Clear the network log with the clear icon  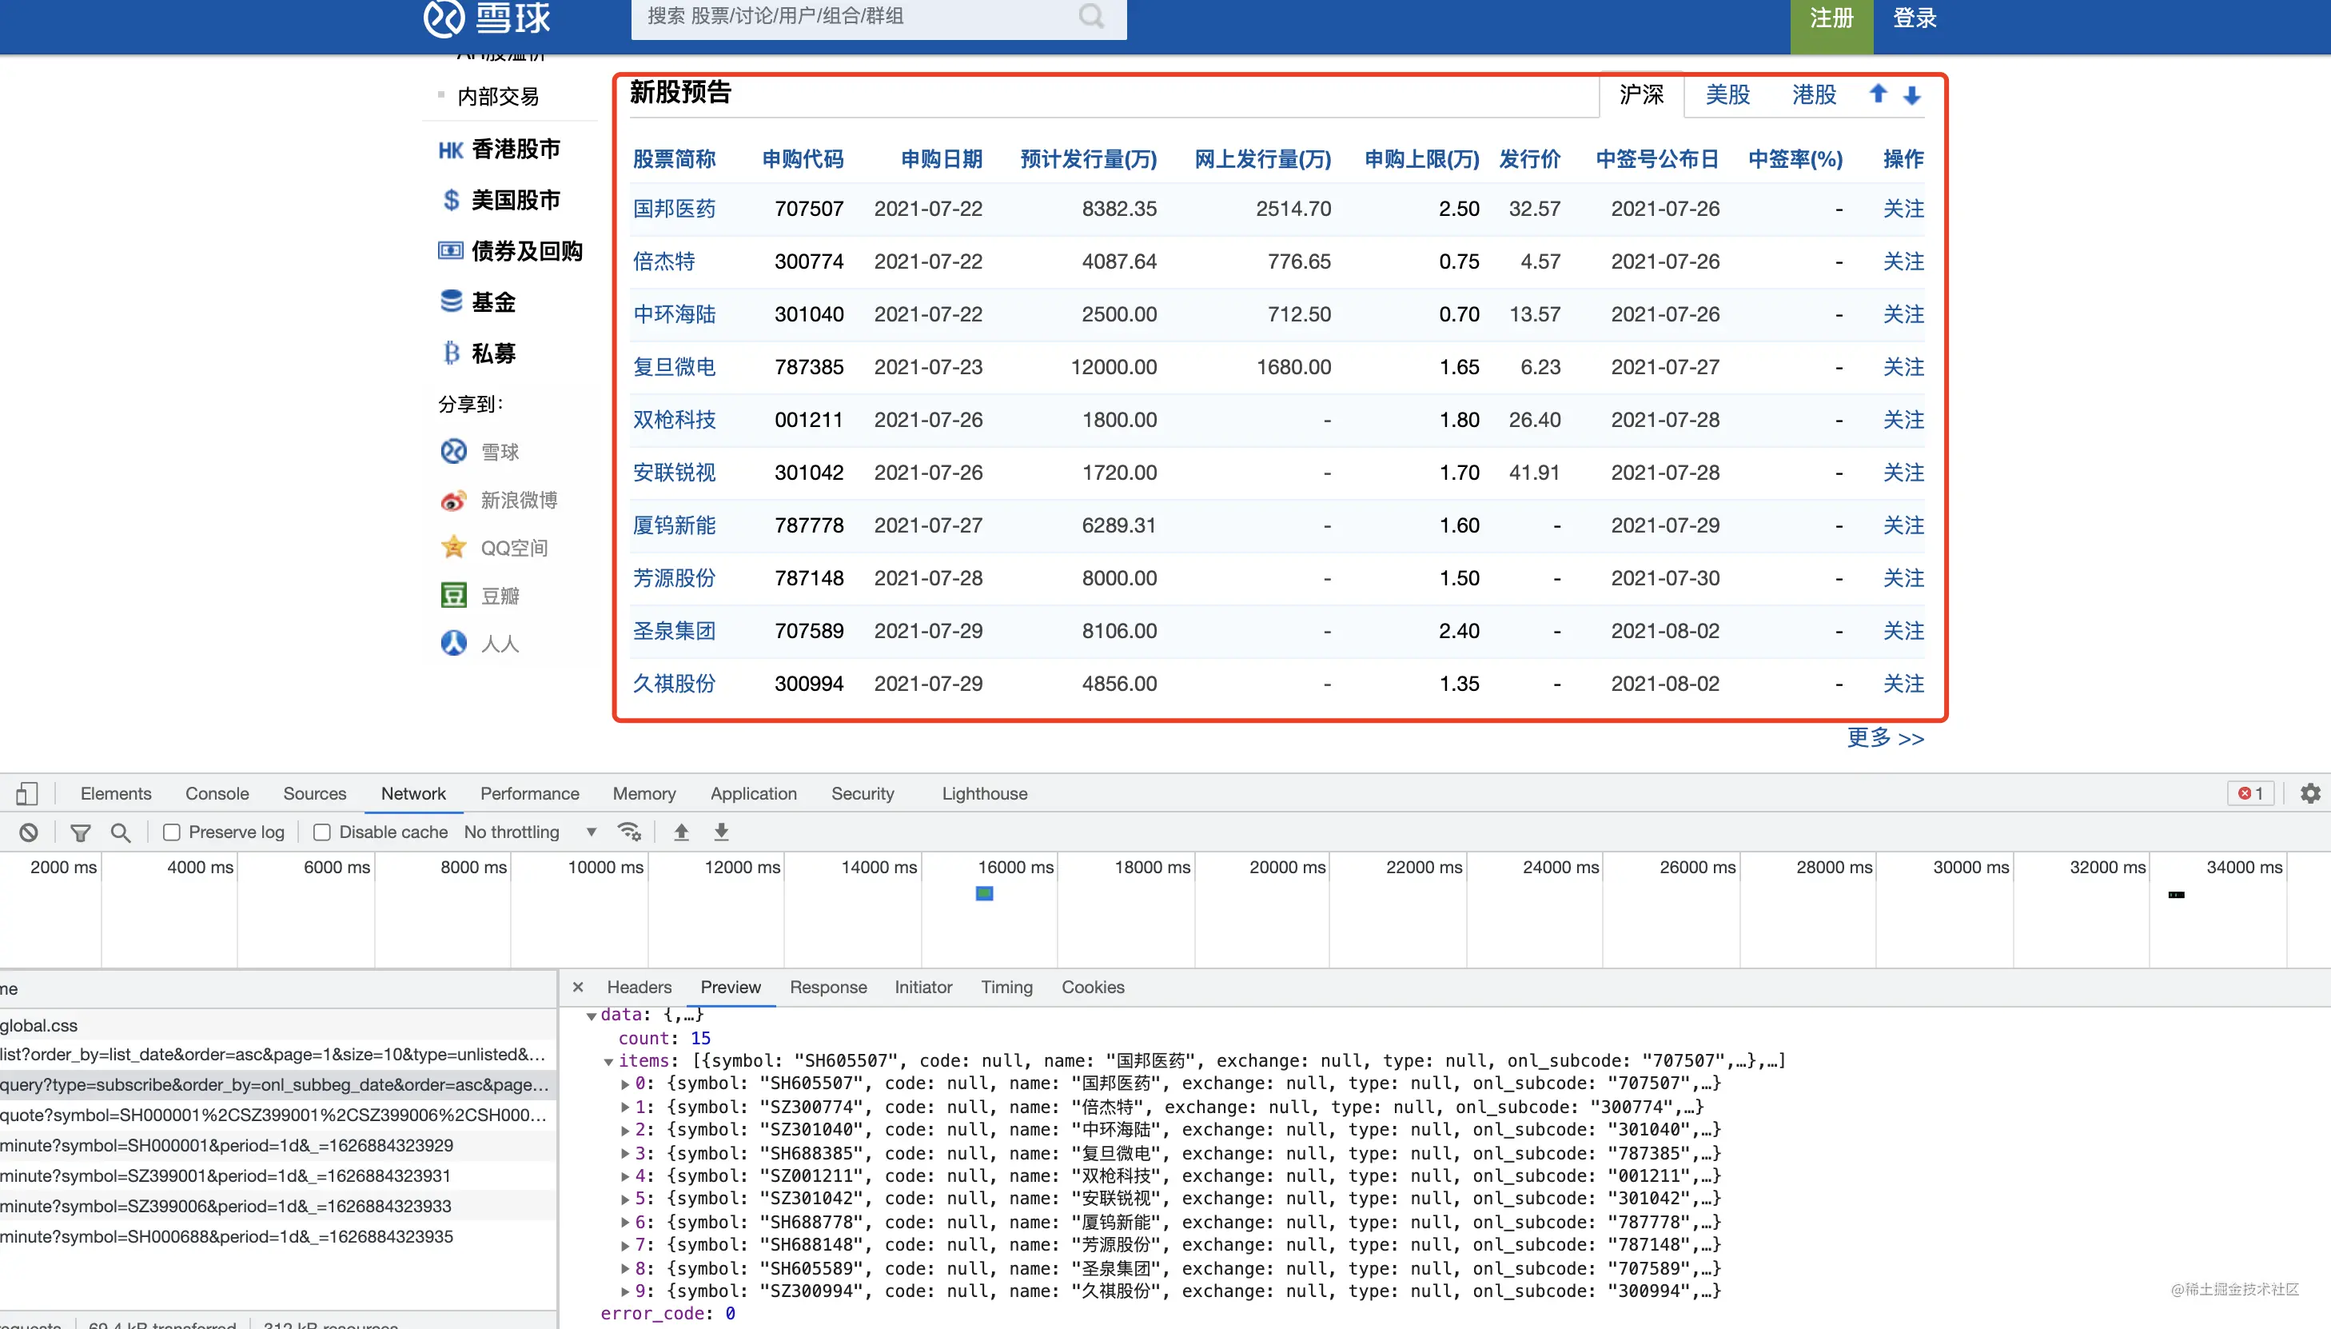[28, 832]
